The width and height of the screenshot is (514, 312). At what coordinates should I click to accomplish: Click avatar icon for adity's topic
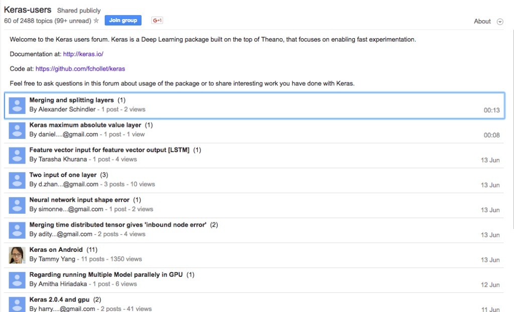point(17,230)
